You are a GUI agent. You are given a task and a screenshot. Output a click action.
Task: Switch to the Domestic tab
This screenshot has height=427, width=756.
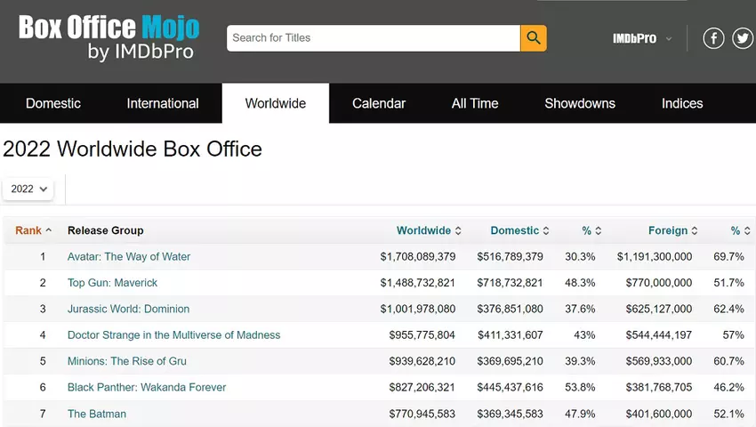[53, 103]
